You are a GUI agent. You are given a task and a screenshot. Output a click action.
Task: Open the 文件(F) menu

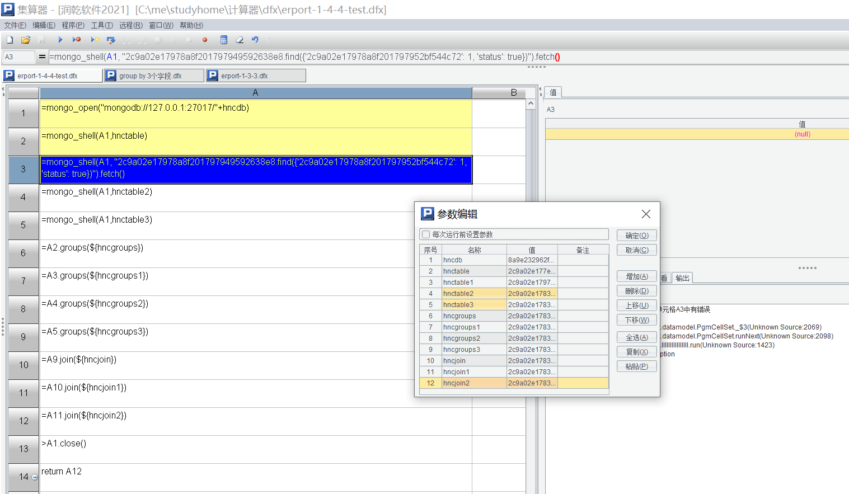click(x=15, y=25)
